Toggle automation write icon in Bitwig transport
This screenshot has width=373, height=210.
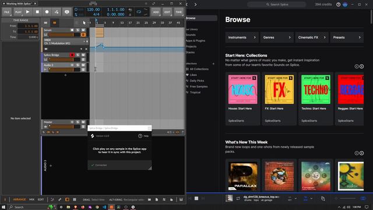(x=57, y=12)
